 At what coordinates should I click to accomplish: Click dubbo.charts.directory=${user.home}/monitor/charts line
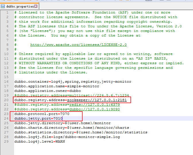(x=72, y=128)
